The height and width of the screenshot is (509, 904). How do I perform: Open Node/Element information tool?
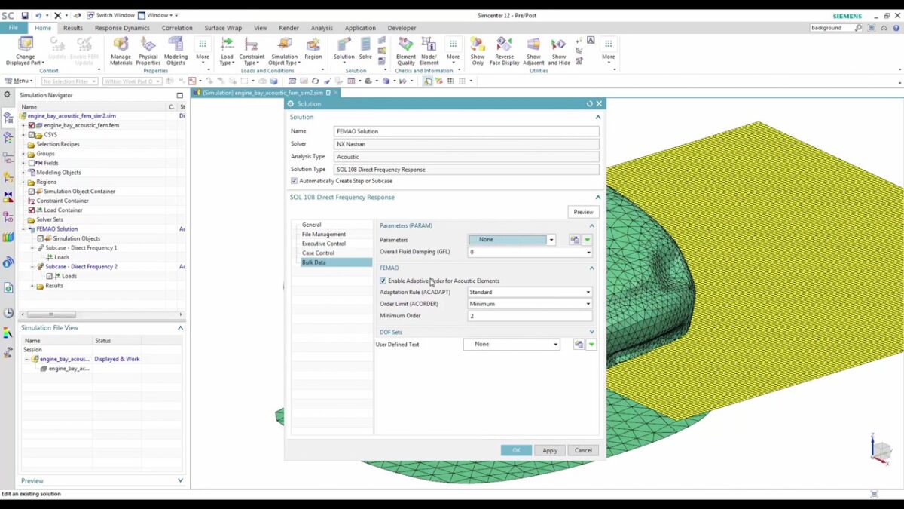(x=429, y=51)
